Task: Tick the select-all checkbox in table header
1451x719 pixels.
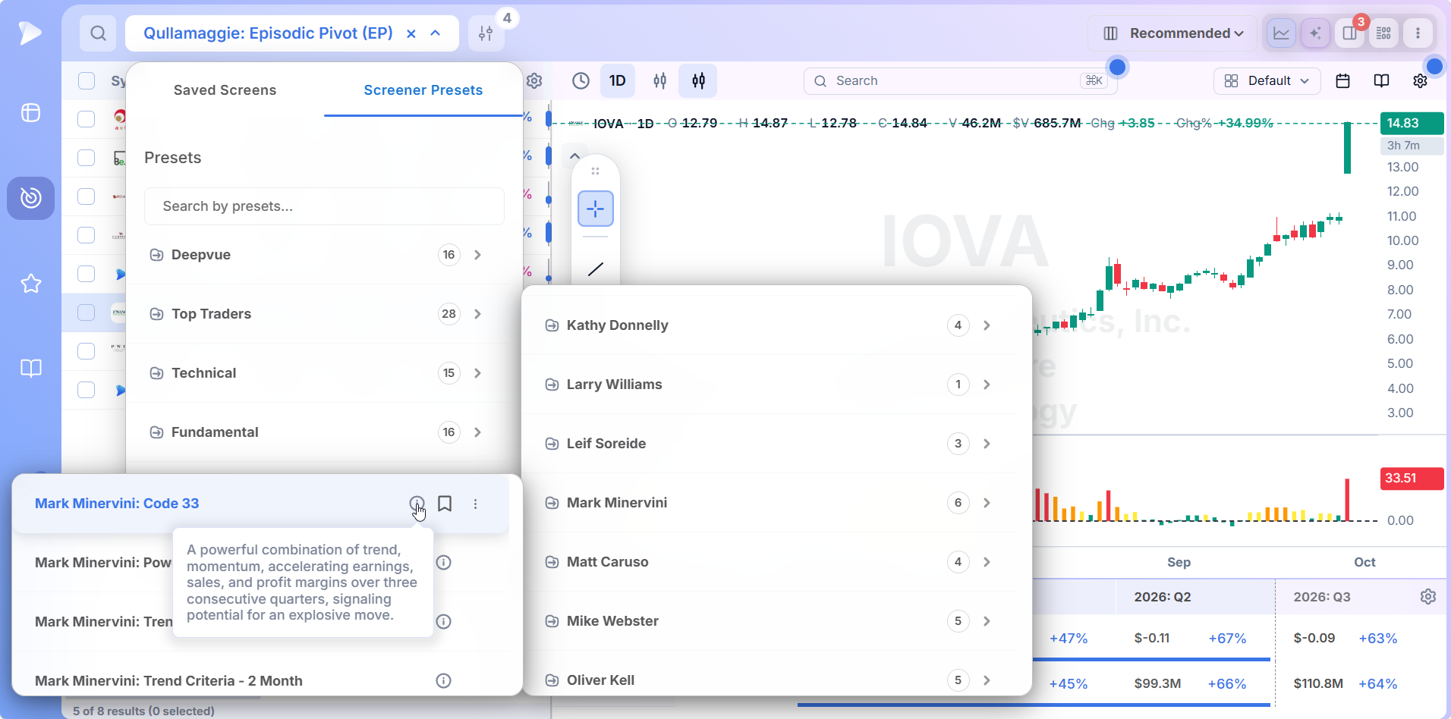Action: pos(87,81)
